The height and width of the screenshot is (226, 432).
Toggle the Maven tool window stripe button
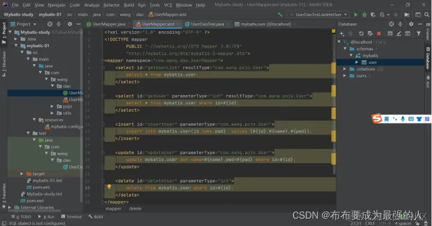[x=428, y=31]
